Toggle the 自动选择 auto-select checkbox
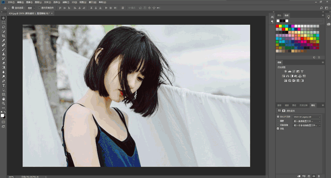Screen dimensions: 331x178 point(13,8)
